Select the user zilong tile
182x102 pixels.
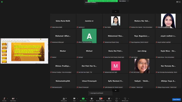coord(142,51)
